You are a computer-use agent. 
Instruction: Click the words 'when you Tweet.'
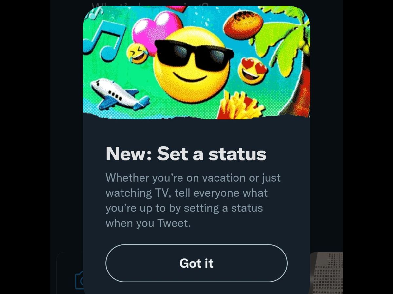pos(148,223)
